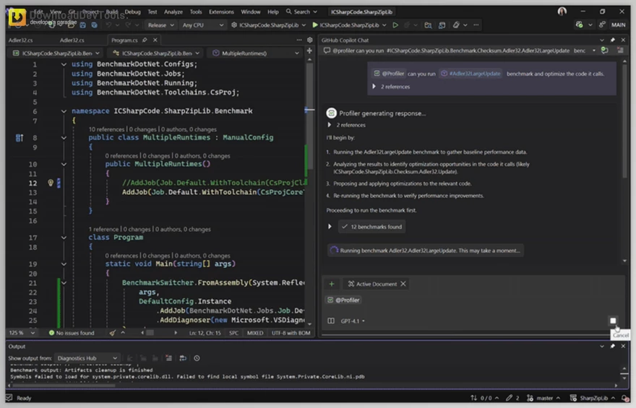Click the light bulb quick action on line 12
Screen dimensions: 636x408
click(x=51, y=183)
